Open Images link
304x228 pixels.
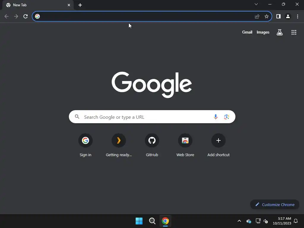tap(263, 32)
